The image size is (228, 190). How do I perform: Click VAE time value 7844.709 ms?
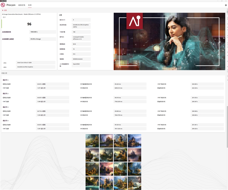[x=130, y=115]
